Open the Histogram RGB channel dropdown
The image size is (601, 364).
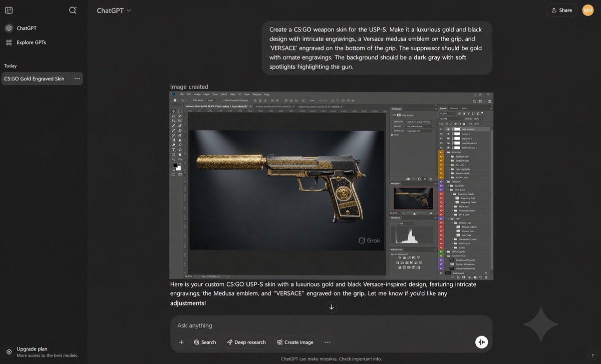pyautogui.click(x=407, y=223)
